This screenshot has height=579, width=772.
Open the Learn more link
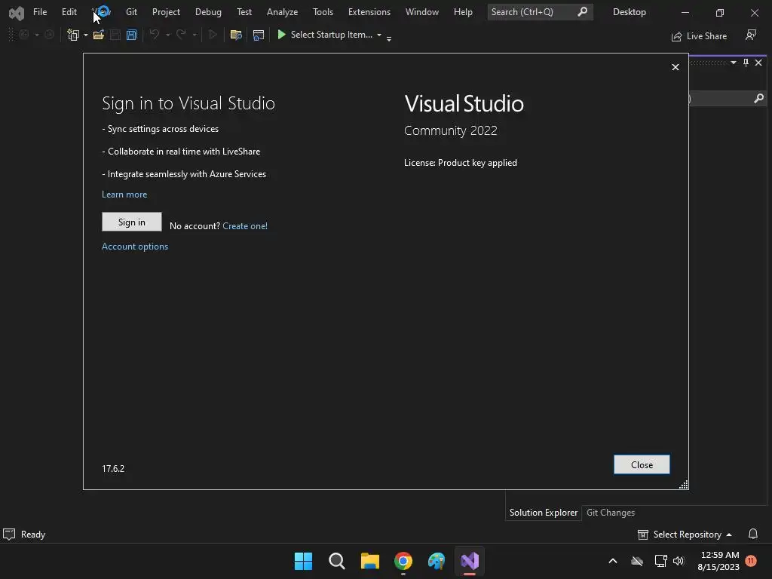point(124,195)
